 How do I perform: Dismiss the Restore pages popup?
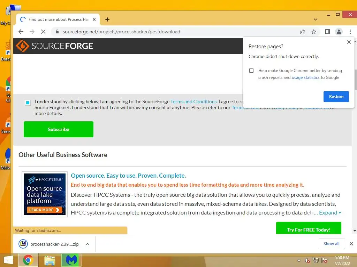click(x=349, y=42)
